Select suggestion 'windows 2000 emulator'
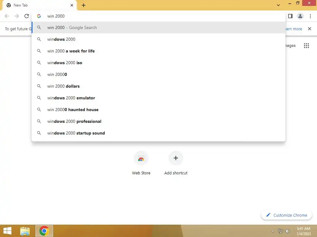 point(158,98)
